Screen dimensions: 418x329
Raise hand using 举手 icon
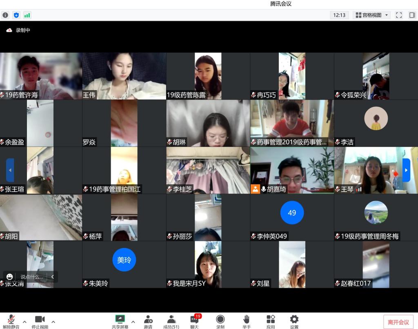[x=246, y=321]
